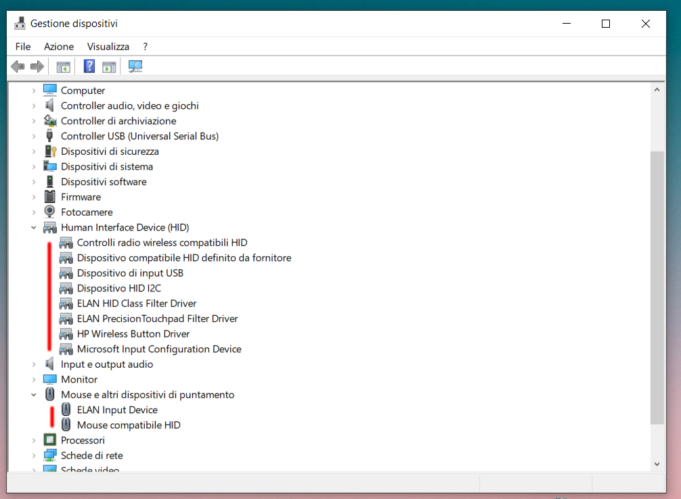Open the blue Help toolbar icon
This screenshot has height=499, width=681.
click(89, 66)
